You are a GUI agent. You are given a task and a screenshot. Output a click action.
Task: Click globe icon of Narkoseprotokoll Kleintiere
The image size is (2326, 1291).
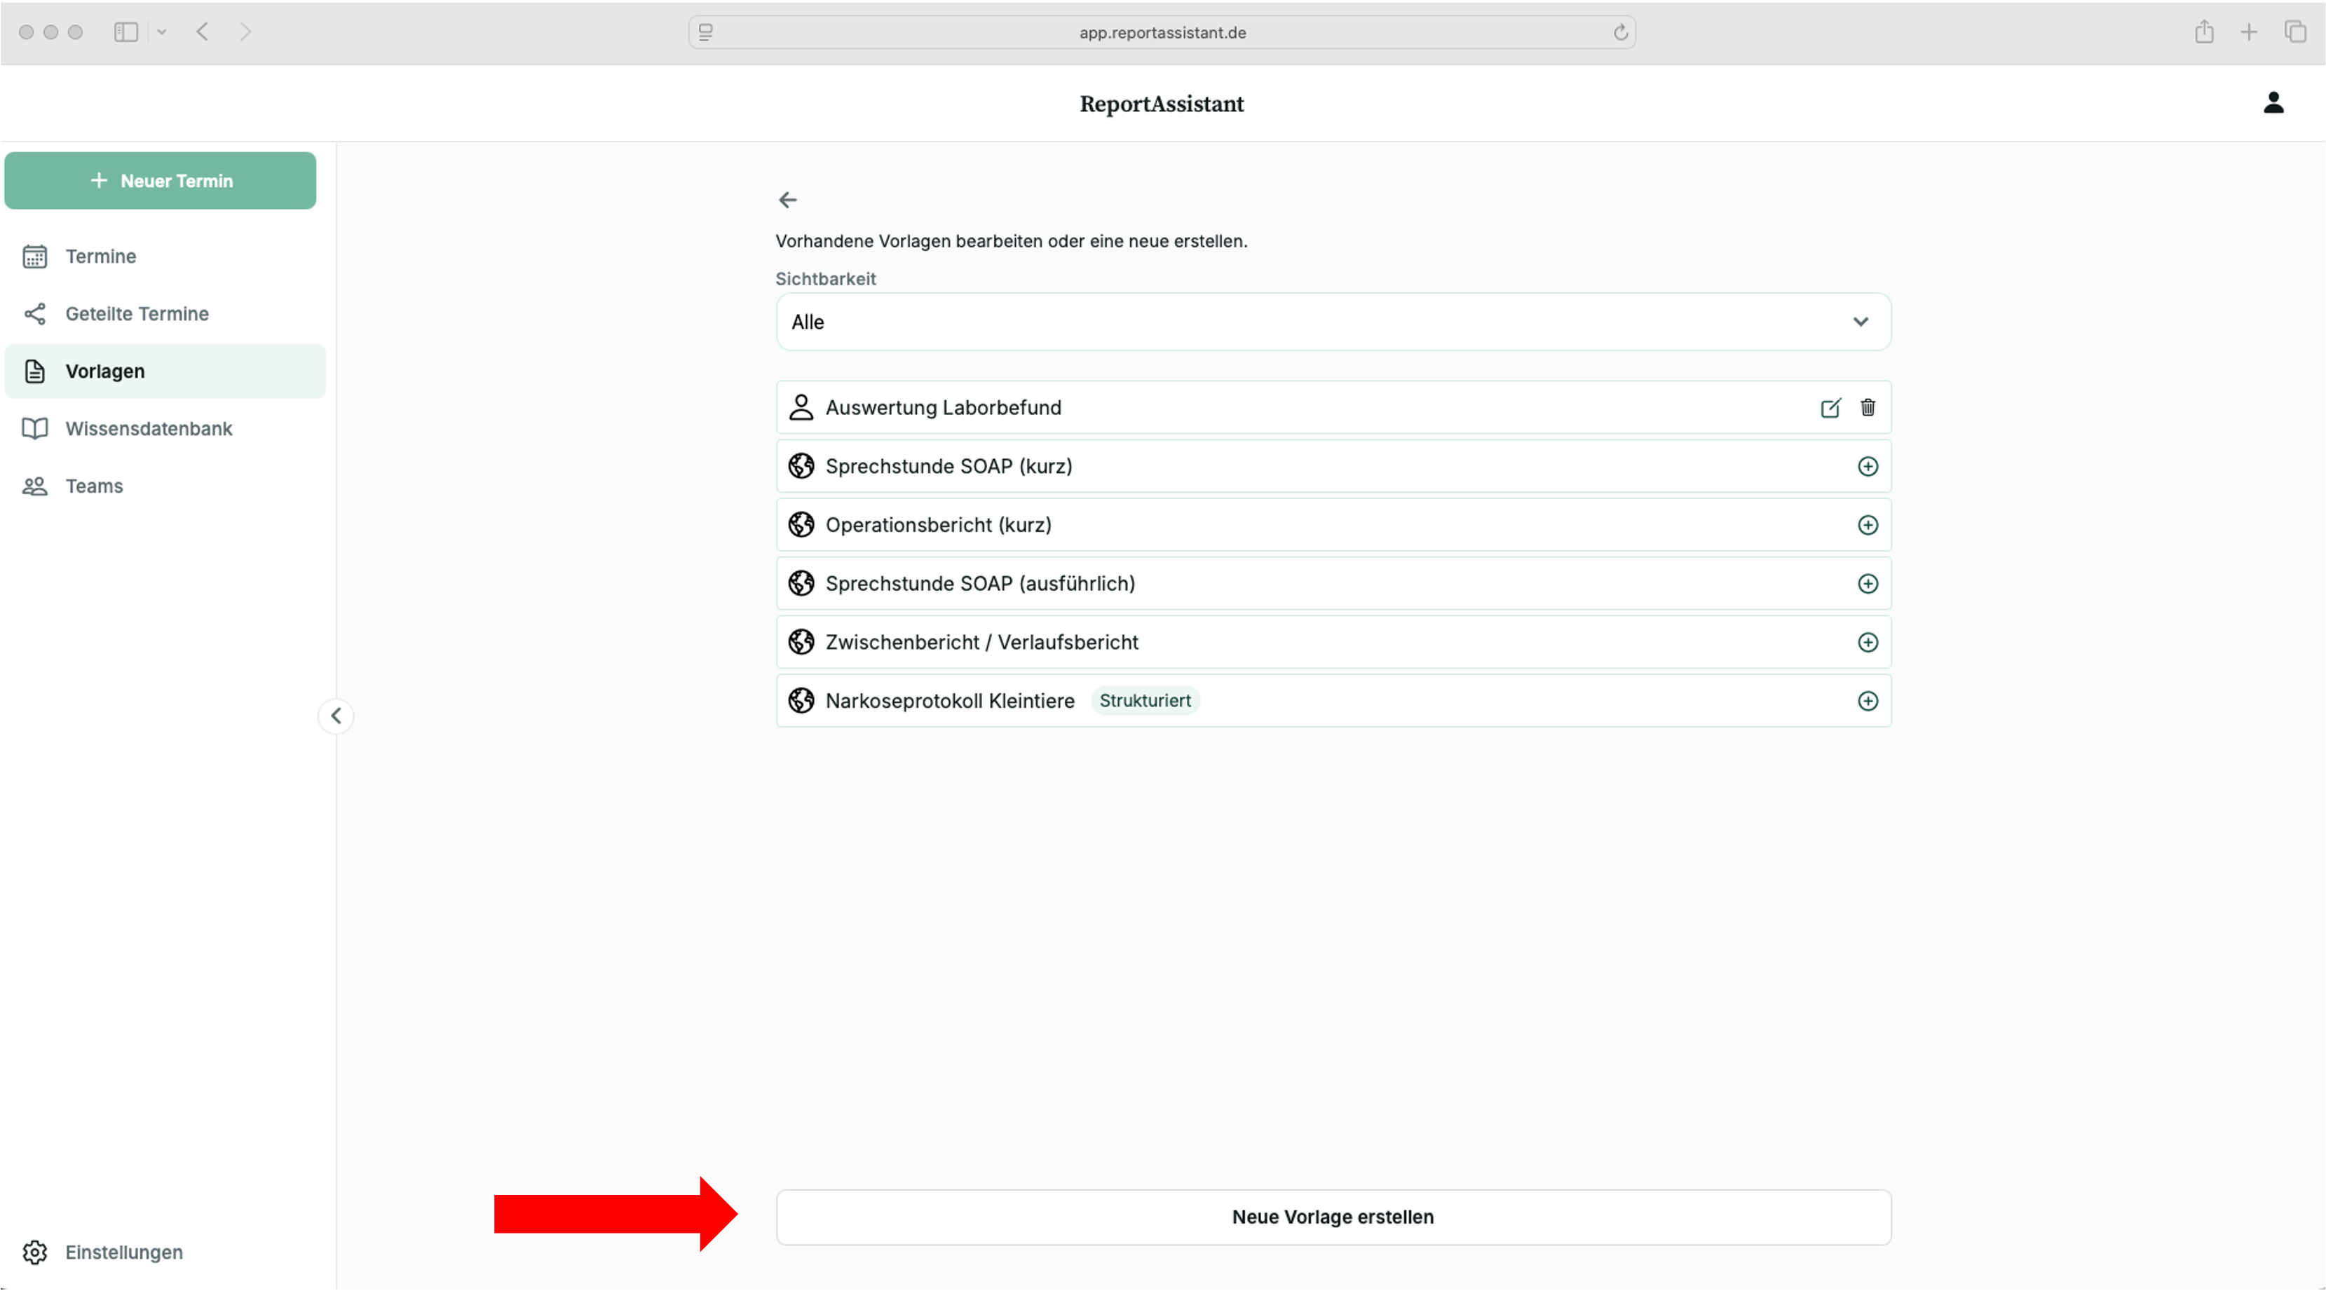pos(801,701)
